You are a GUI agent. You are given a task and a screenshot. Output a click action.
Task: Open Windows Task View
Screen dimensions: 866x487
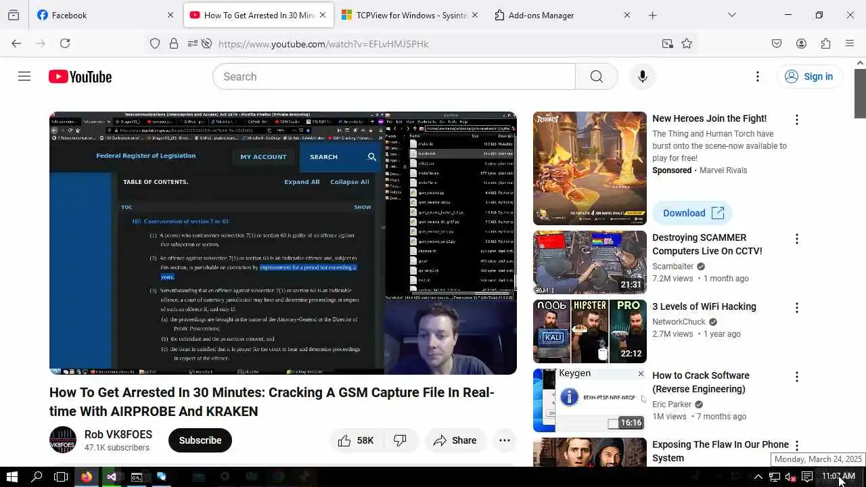pyautogui.click(x=61, y=477)
